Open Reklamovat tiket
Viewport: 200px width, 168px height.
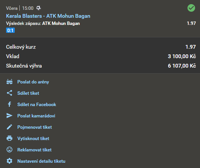click(x=34, y=150)
